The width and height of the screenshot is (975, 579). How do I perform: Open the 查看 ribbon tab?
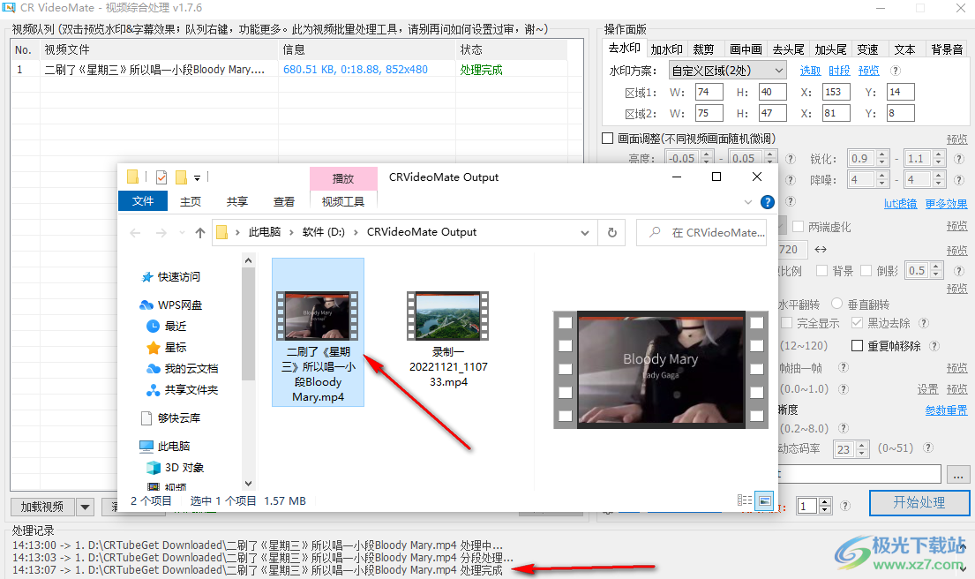point(283,201)
